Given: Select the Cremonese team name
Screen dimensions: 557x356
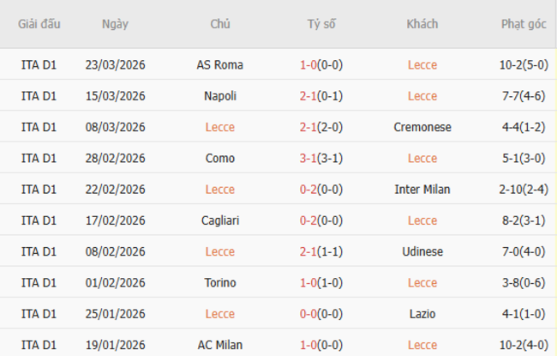Looking at the screenshot, I should [422, 127].
